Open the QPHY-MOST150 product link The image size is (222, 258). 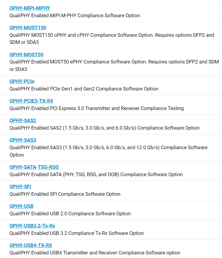[28, 28]
